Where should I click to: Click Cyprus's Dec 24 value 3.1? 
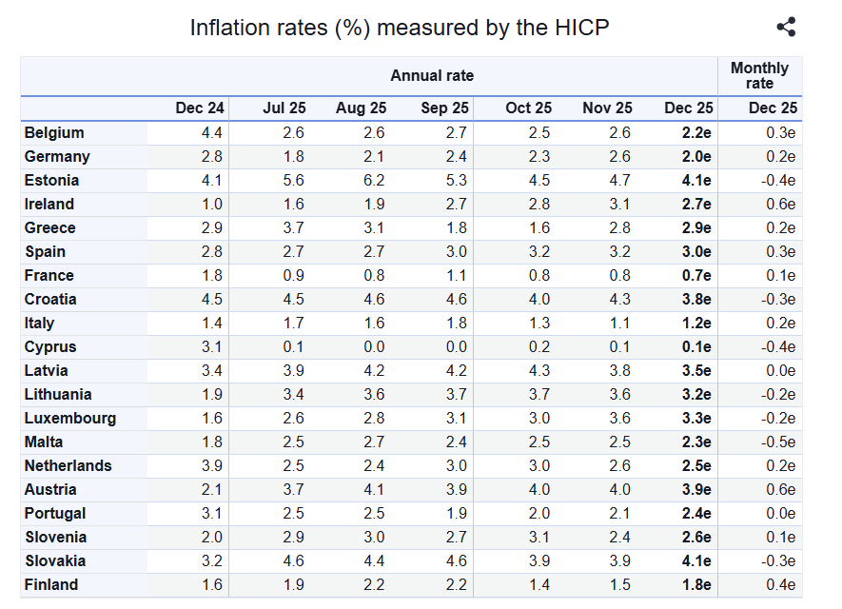pyautogui.click(x=212, y=347)
